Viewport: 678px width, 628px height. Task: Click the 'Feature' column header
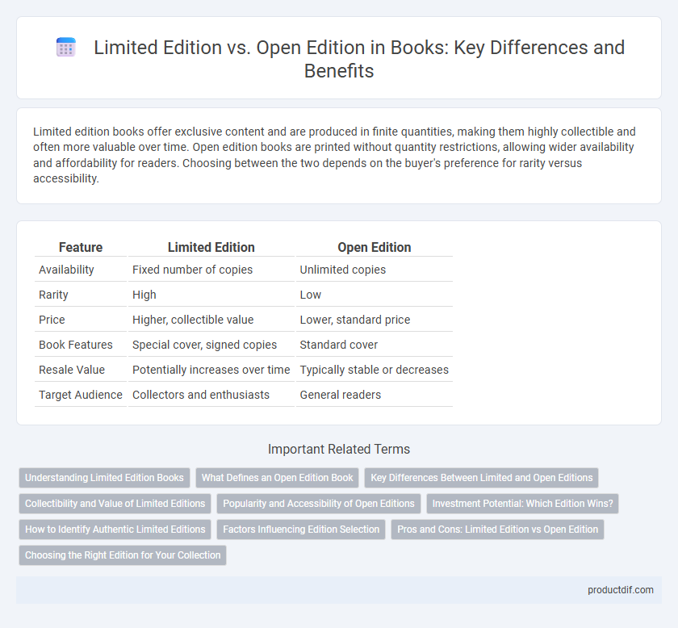point(81,247)
